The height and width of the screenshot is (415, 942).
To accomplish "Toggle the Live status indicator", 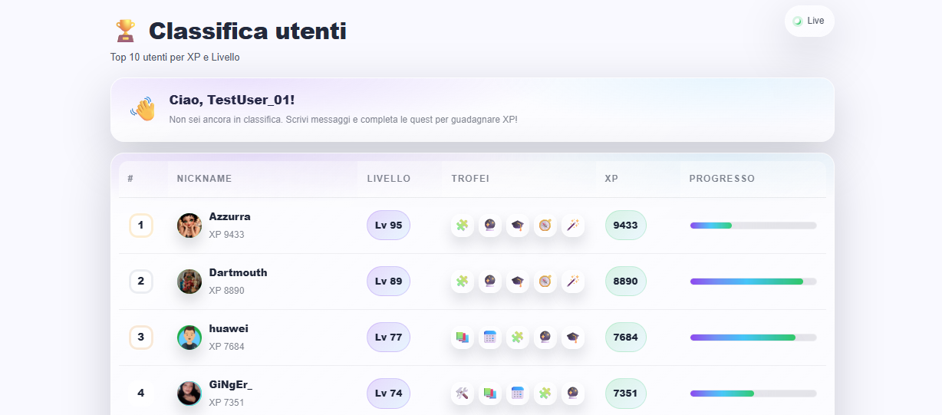I will point(809,21).
